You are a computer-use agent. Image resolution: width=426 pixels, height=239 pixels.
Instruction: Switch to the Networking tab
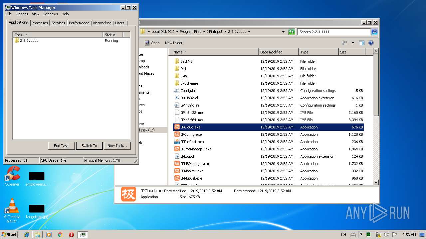[x=102, y=23]
